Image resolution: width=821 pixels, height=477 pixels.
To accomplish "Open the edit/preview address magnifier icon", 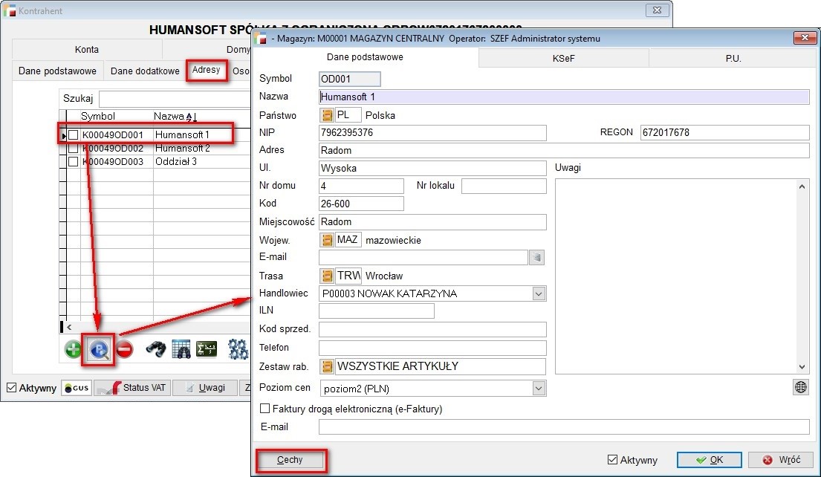I will [x=99, y=350].
